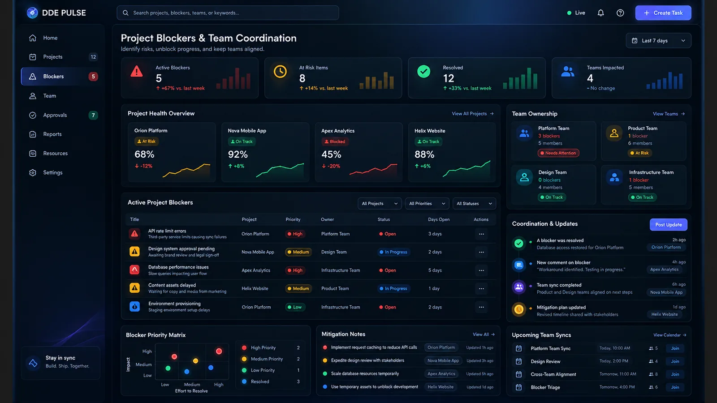
Task: Click the High Priority red legend dot
Action: click(x=244, y=348)
